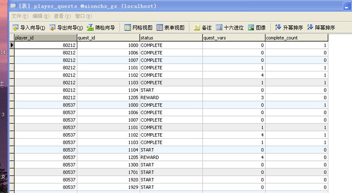The height and width of the screenshot is (193, 352).
Task: Select the player_id column header
Action: pos(46,38)
